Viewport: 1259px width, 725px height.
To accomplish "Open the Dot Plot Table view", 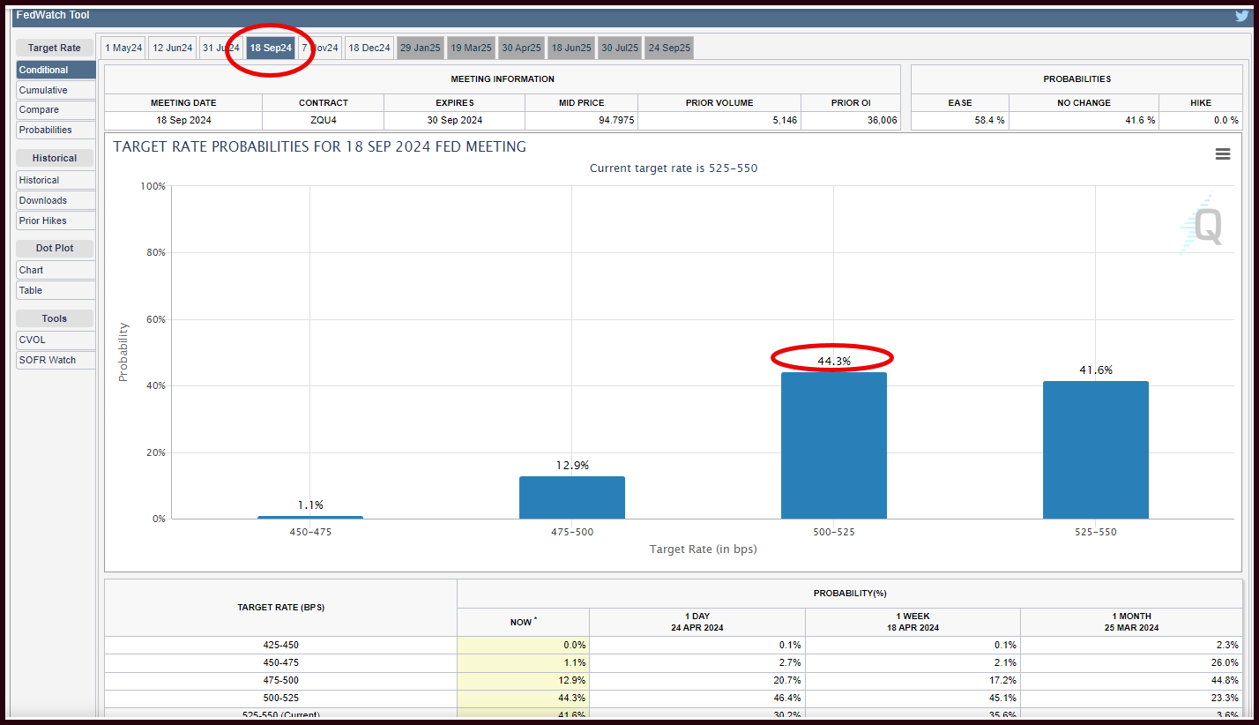I will click(56, 290).
